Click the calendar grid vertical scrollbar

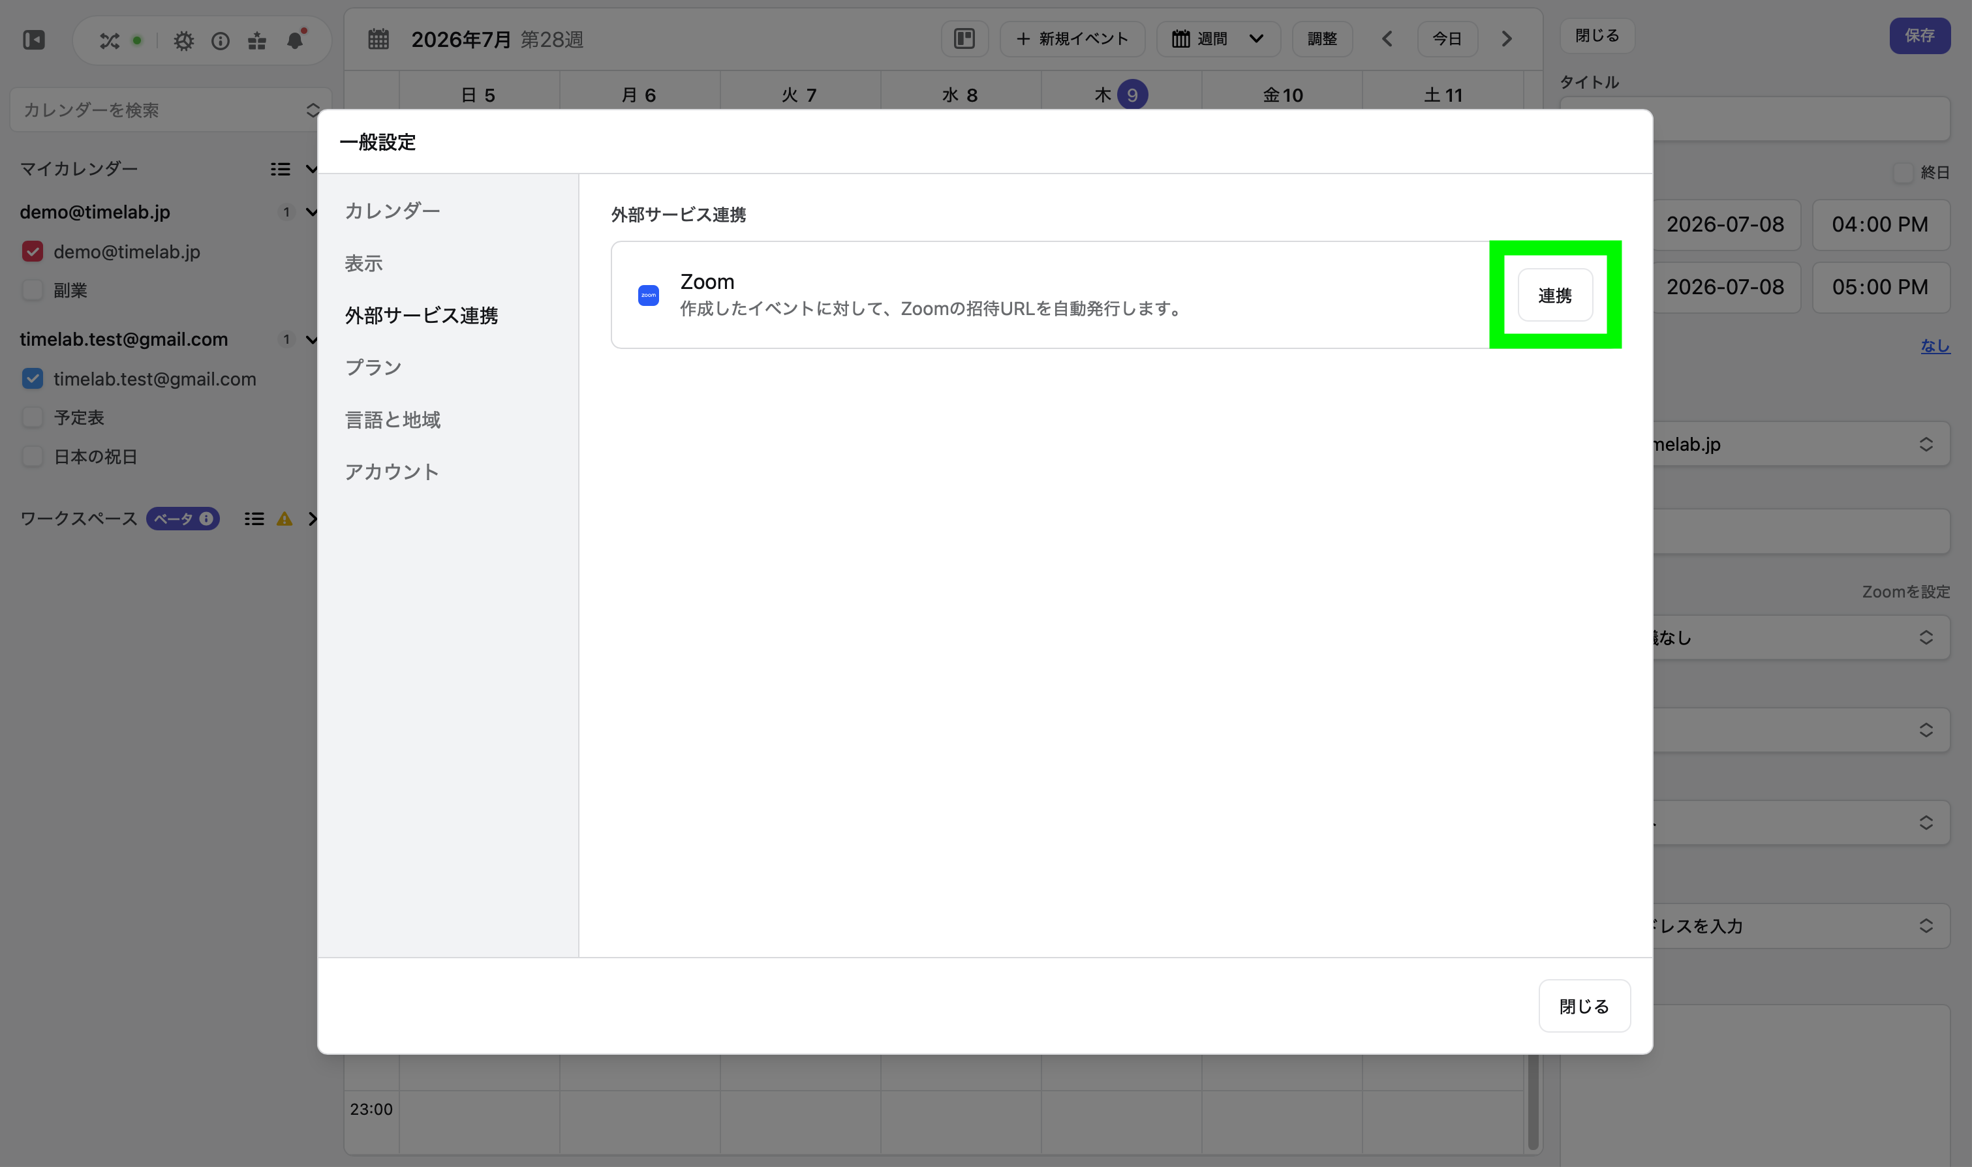point(1532,1101)
